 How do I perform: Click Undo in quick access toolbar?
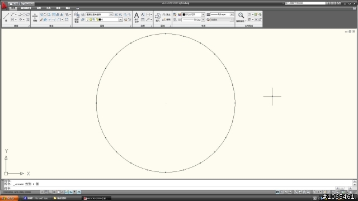coord(27,4)
